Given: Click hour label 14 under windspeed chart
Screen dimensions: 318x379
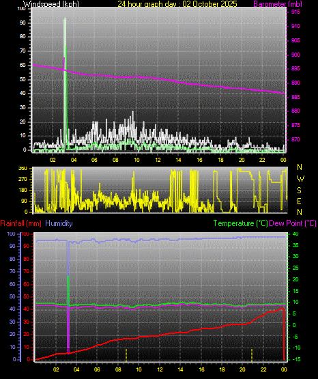Looking at the screenshot, I should tap(178, 160).
